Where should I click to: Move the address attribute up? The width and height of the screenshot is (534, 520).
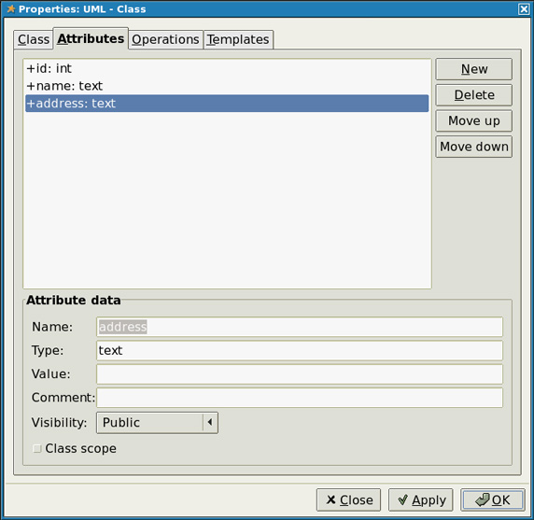pyautogui.click(x=473, y=120)
